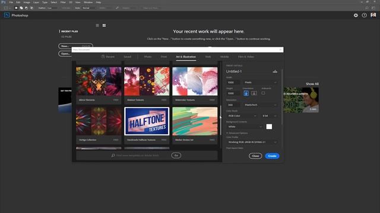Switch to the Saved tab
Viewport: 380px width, 213px height.
tap(128, 57)
